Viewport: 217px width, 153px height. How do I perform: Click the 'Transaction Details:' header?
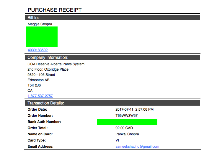coord(112,103)
